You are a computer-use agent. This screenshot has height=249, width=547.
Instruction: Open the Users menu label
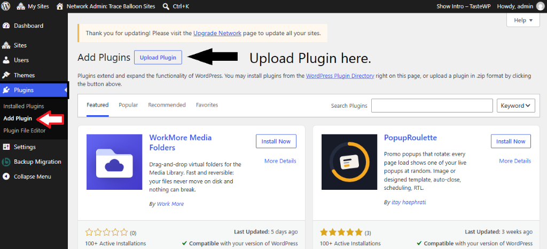pos(21,60)
